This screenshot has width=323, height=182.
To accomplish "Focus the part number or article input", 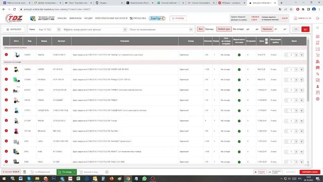I will coord(93,29).
